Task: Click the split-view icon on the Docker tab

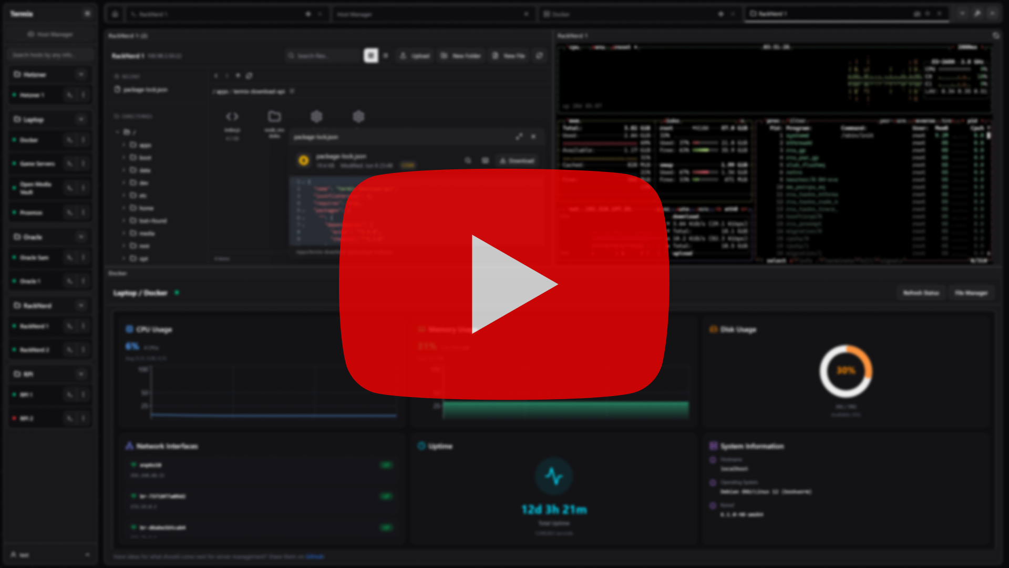Action: point(721,14)
